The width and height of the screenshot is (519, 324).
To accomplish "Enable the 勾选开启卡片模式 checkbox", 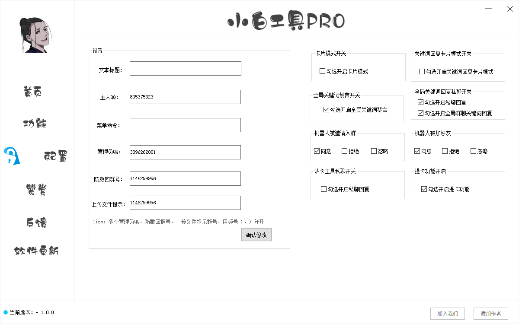I will [322, 71].
